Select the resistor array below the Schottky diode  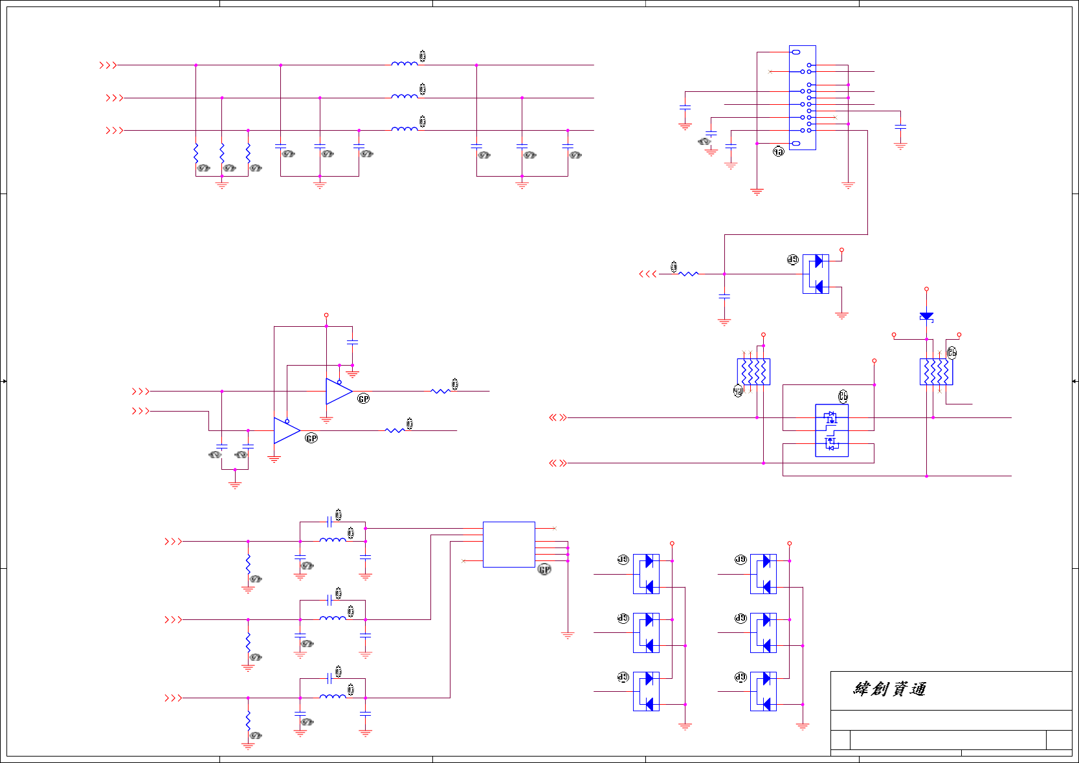[x=936, y=372]
